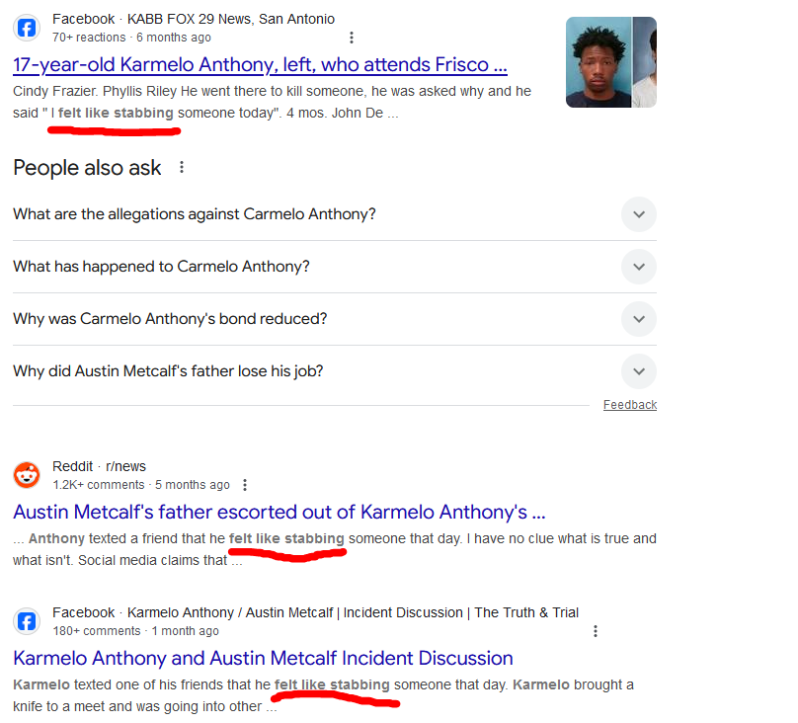Screen dimensions: 798x723
Task: Click the Facebook favicon of Incident Discussion result
Action: (27, 621)
